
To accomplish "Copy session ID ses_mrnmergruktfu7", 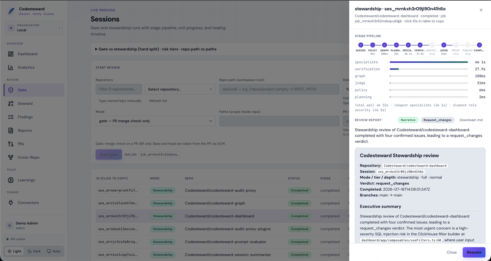I will click(118, 191).
